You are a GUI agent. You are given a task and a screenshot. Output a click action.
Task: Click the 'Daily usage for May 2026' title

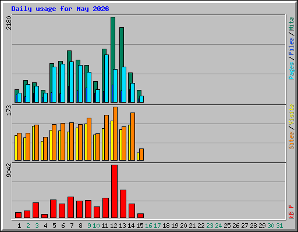pyautogui.click(x=60, y=9)
